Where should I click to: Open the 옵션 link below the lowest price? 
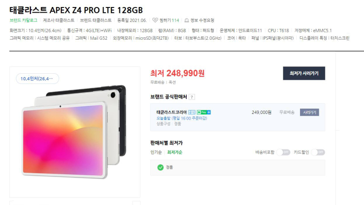click(x=172, y=82)
